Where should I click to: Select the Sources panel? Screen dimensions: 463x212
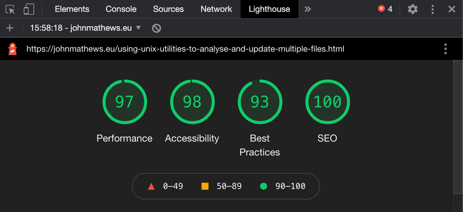[168, 9]
